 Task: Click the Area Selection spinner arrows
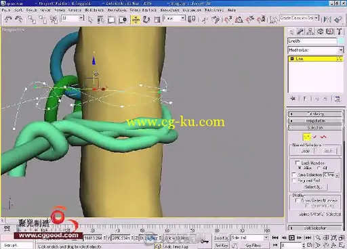pyautogui.click(x=337, y=175)
